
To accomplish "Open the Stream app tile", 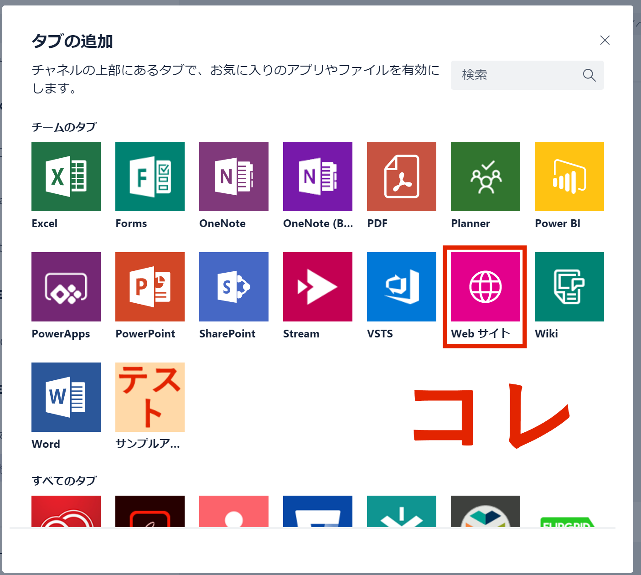I will (318, 287).
